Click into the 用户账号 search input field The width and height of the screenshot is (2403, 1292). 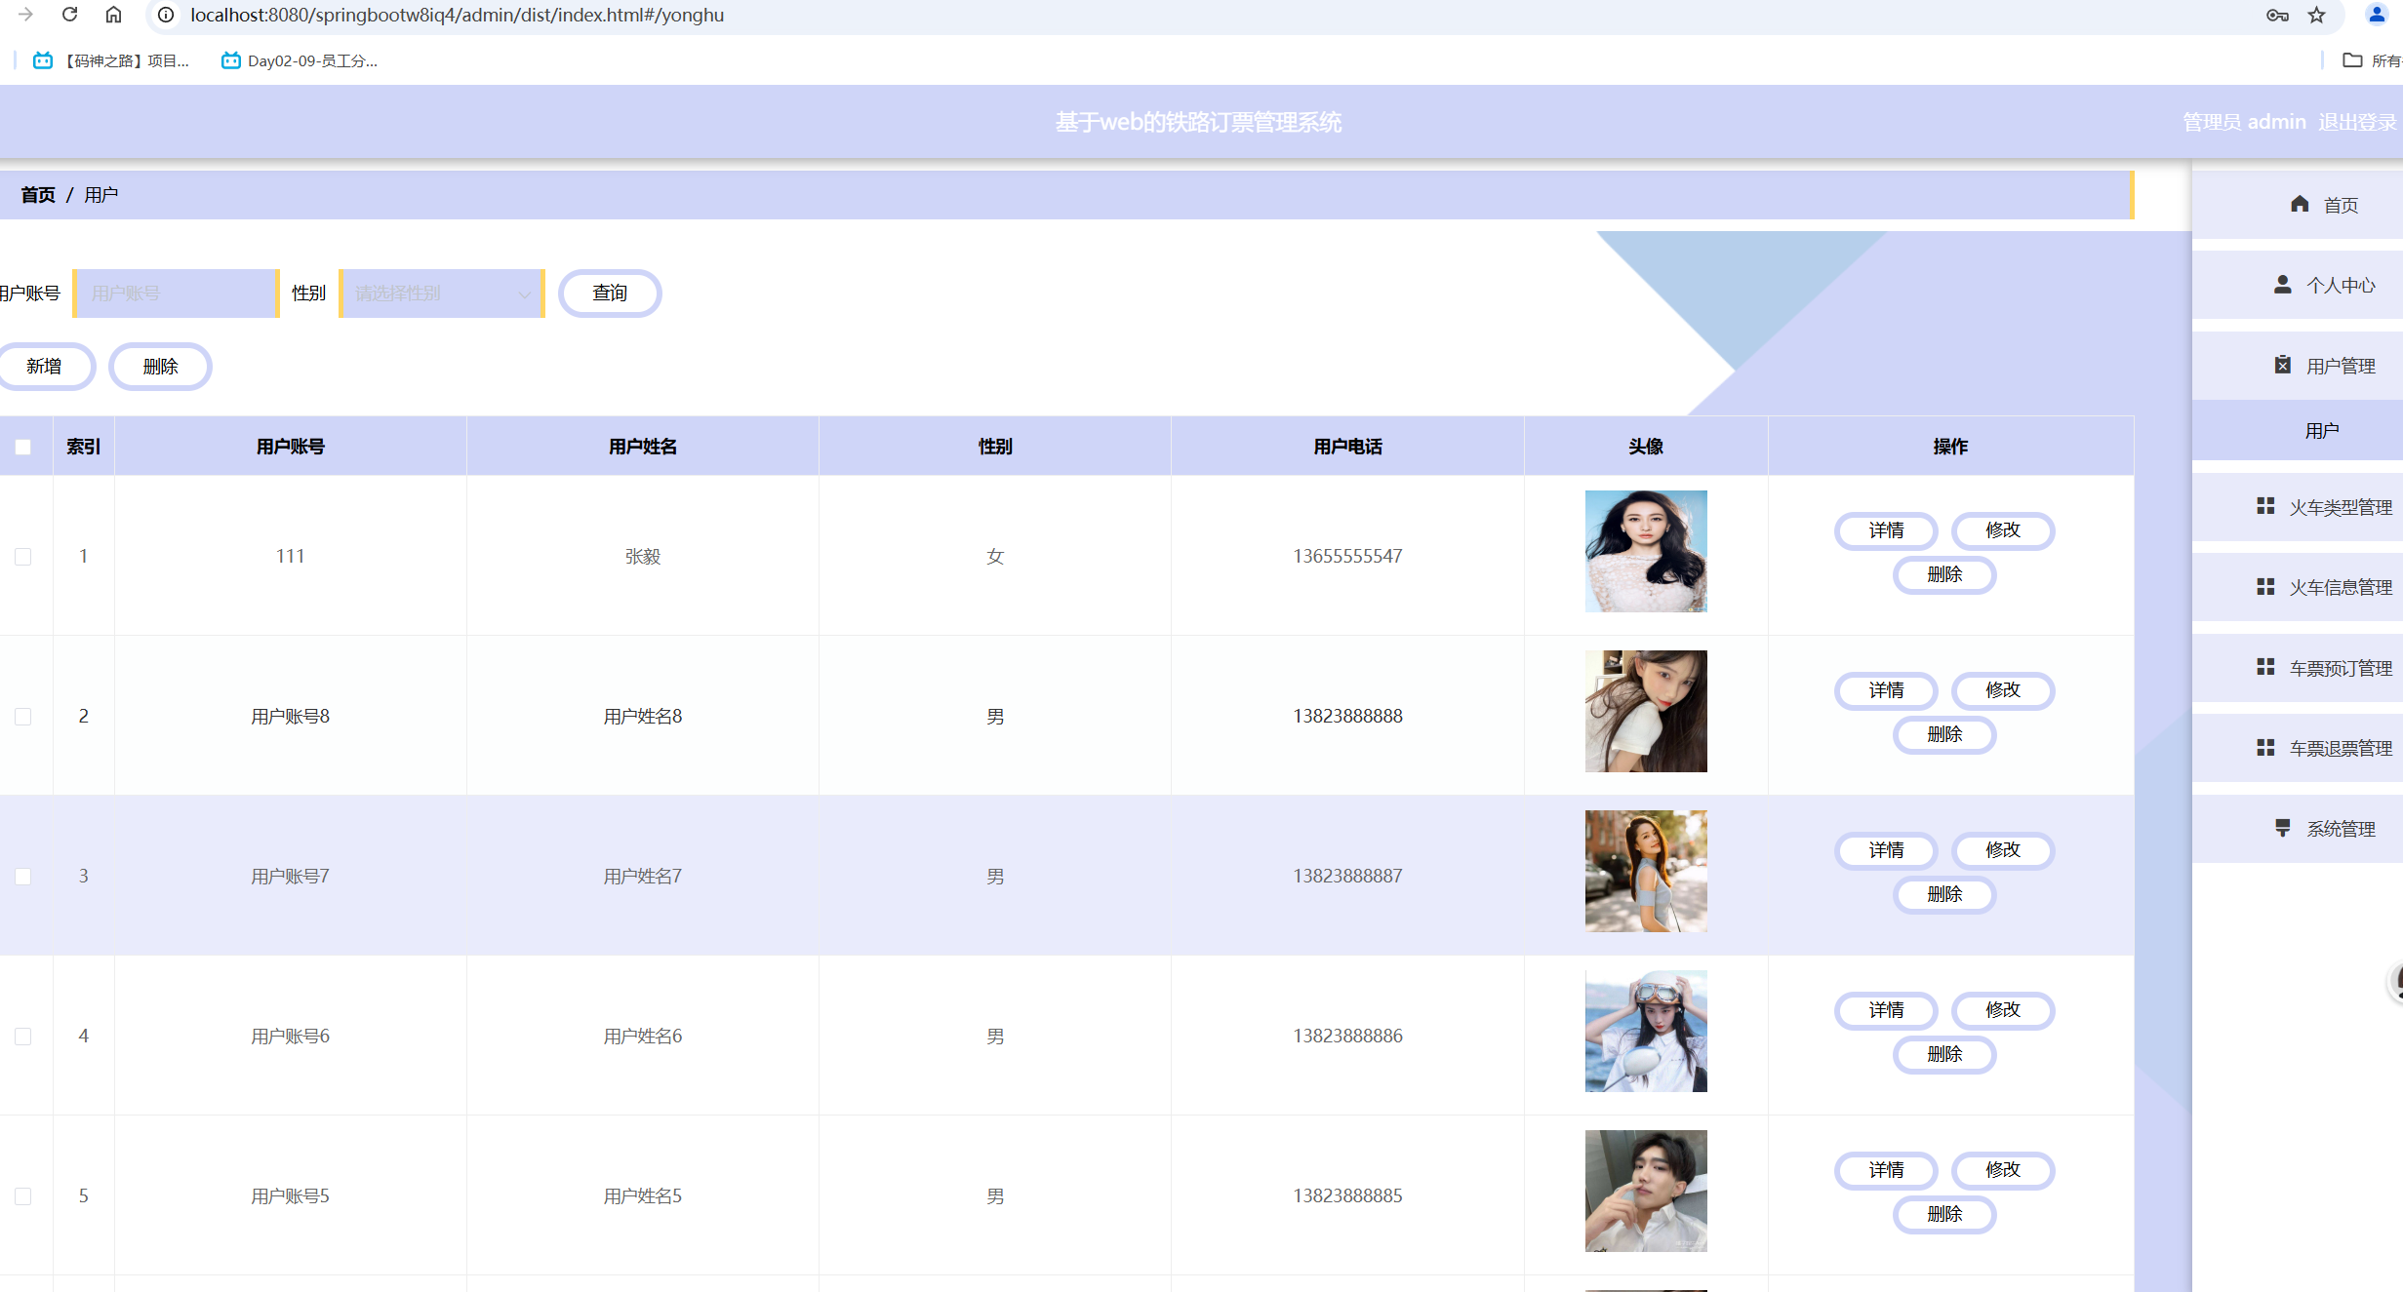pos(176,294)
